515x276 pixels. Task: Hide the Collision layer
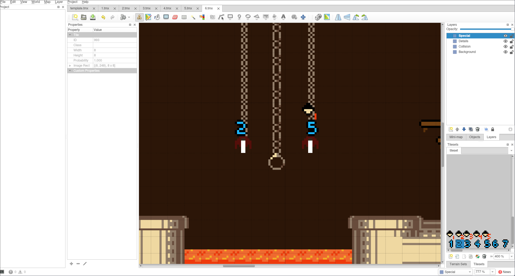tap(505, 46)
